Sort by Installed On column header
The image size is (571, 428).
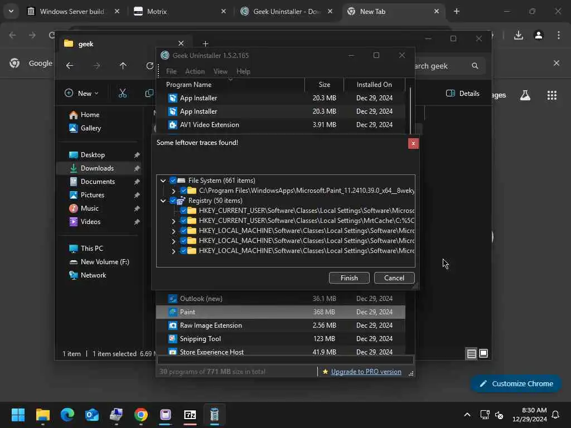(x=374, y=85)
